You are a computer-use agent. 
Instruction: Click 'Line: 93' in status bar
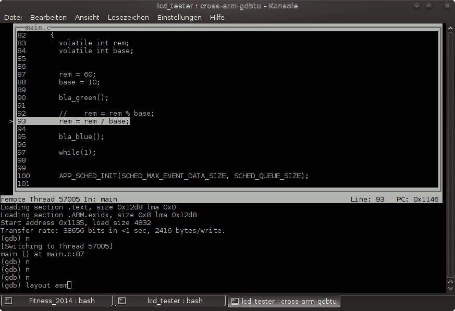[x=367, y=200]
